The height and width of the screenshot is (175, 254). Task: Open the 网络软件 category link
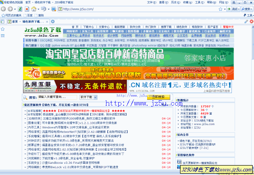point(72,31)
